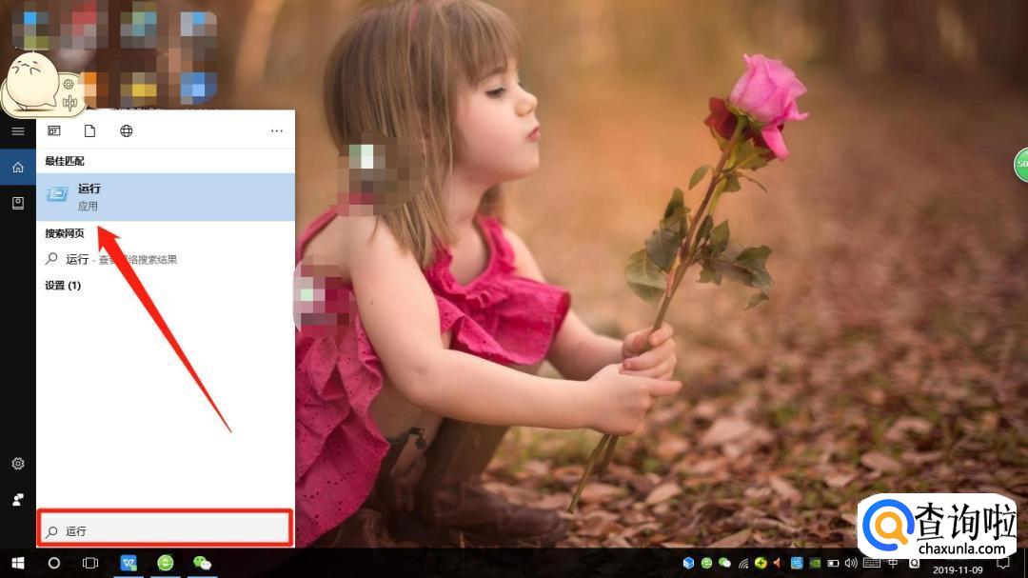
Task: Open WeChat from the taskbar
Action: (x=202, y=563)
